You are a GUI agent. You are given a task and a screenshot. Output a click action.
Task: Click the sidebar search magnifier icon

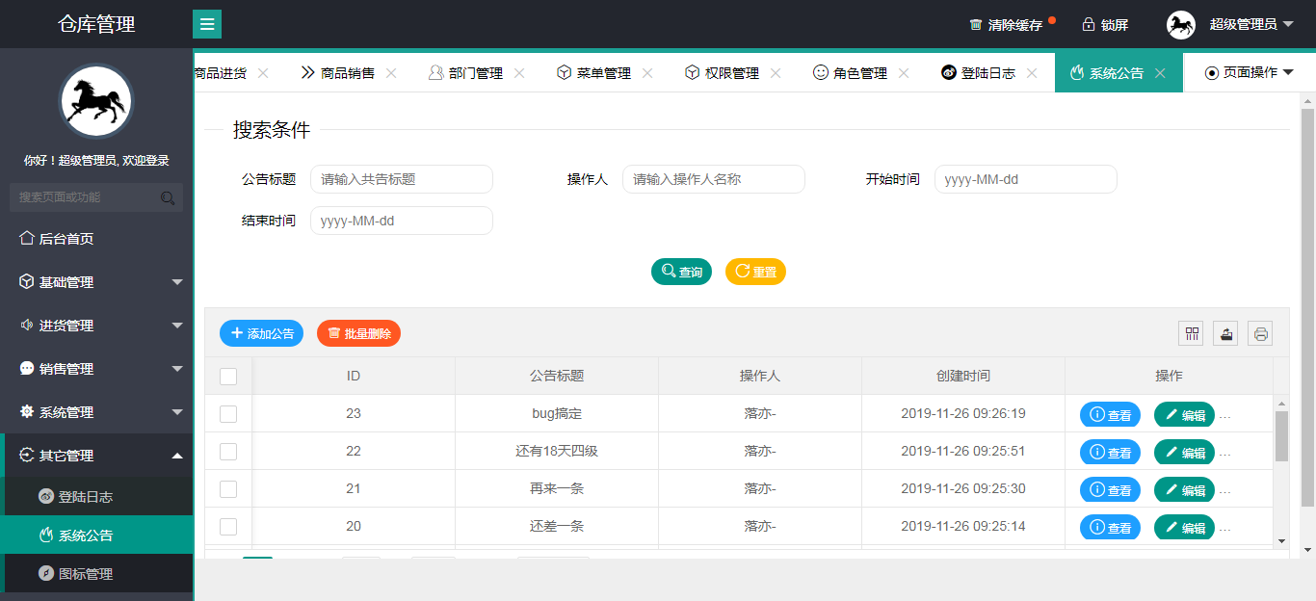(168, 198)
